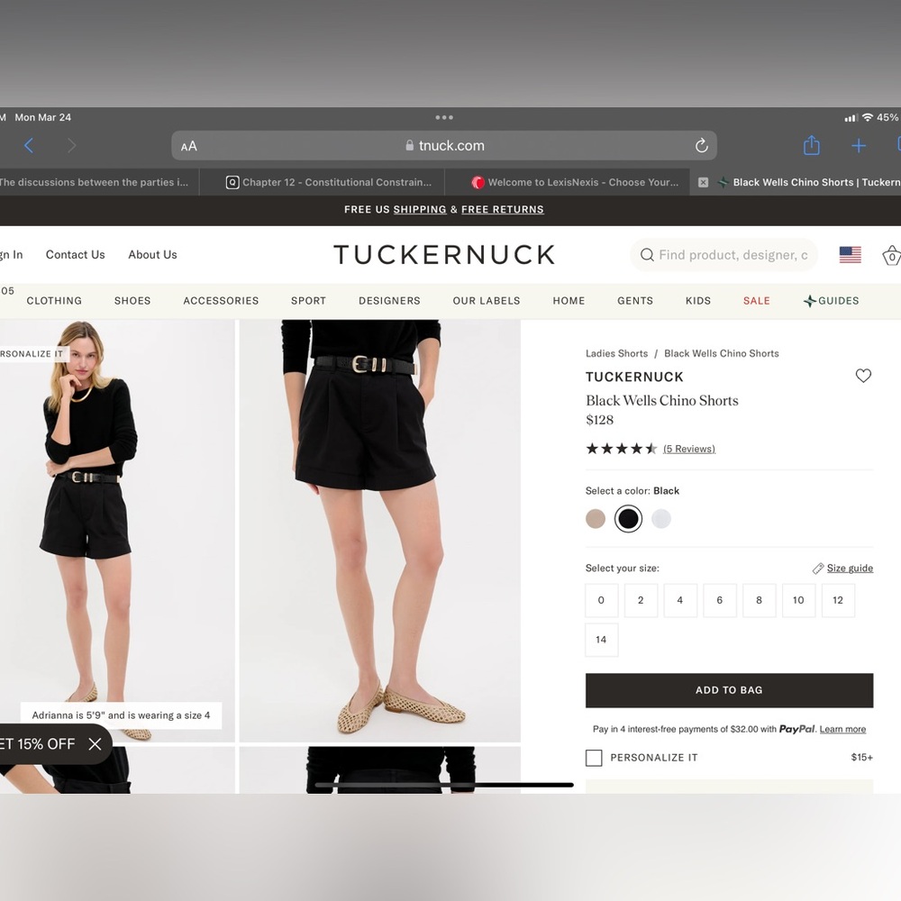The image size is (901, 901).
Task: Tap the address bar tnuck.com
Action: 444,145
